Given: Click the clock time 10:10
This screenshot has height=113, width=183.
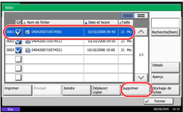Looking at the screenshot, I should 176,109.
